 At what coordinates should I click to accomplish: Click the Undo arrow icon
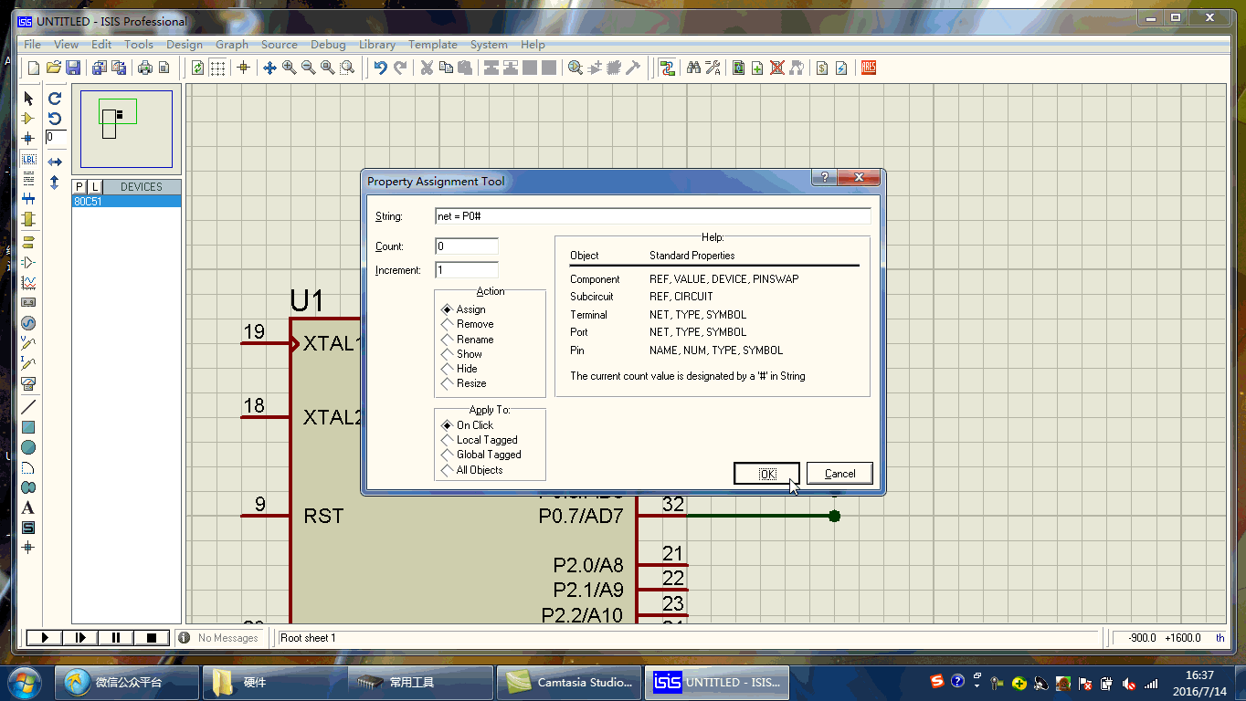click(x=380, y=68)
